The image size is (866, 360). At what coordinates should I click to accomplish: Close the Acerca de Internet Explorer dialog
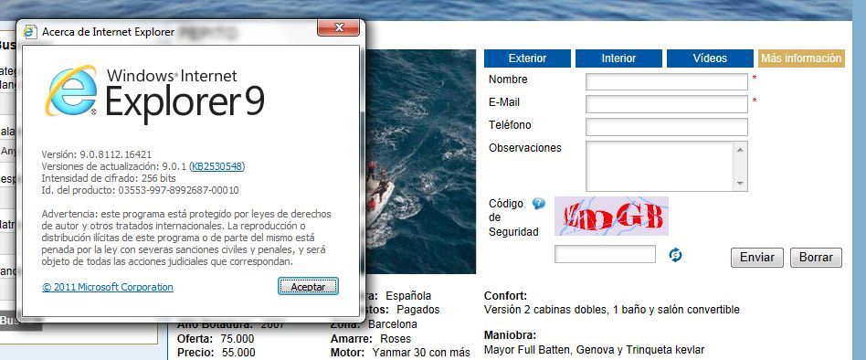(x=339, y=27)
